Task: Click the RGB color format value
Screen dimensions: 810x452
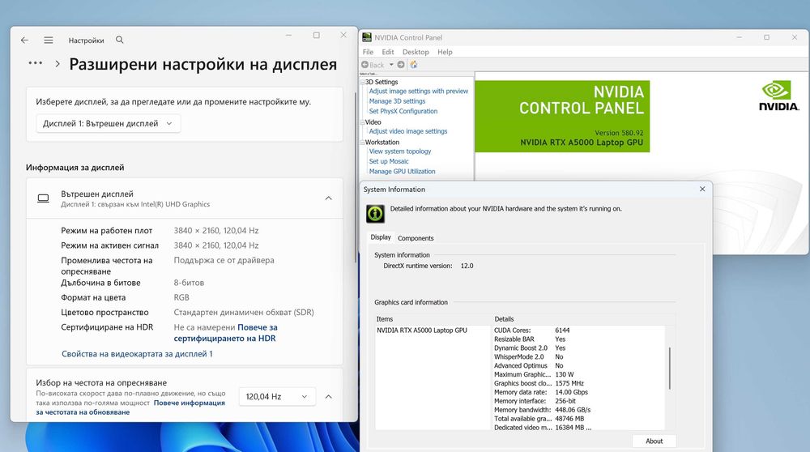Action: click(181, 297)
